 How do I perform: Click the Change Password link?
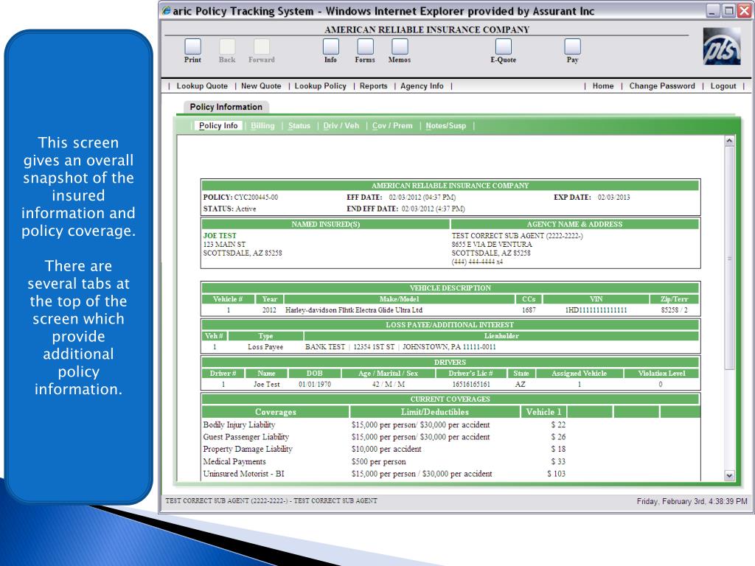(662, 86)
